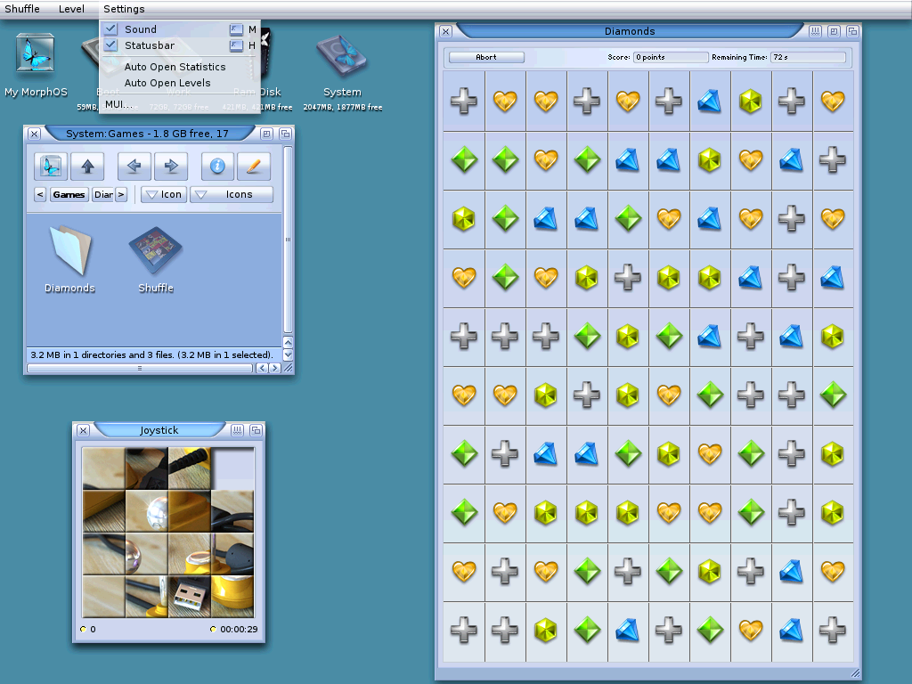Select the yellow gem in the grid's top row
The width and height of the screenshot is (912, 684).
pyautogui.click(x=750, y=102)
